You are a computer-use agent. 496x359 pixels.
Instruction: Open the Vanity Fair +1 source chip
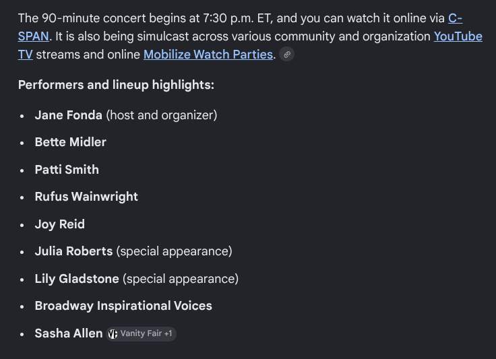point(141,333)
